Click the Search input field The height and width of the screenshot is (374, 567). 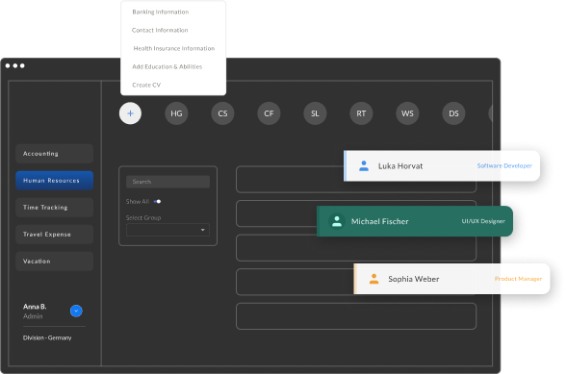tap(168, 182)
